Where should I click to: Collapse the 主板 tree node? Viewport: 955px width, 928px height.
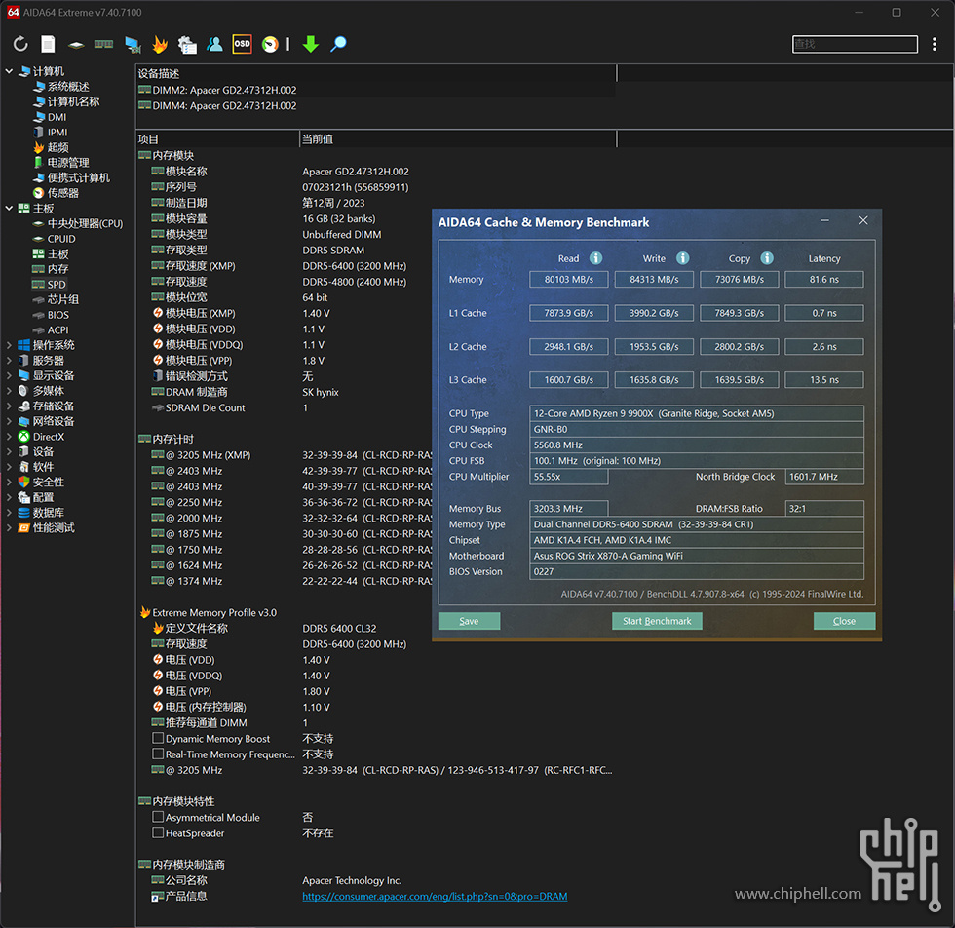pos(10,209)
